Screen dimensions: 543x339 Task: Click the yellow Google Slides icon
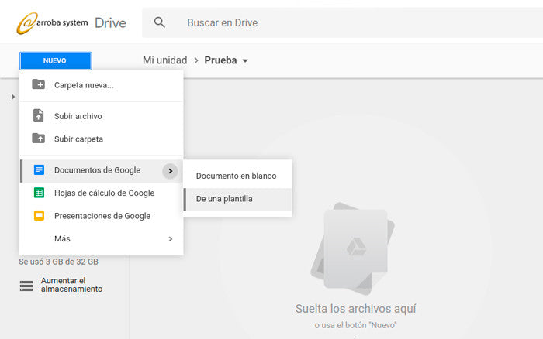point(39,216)
